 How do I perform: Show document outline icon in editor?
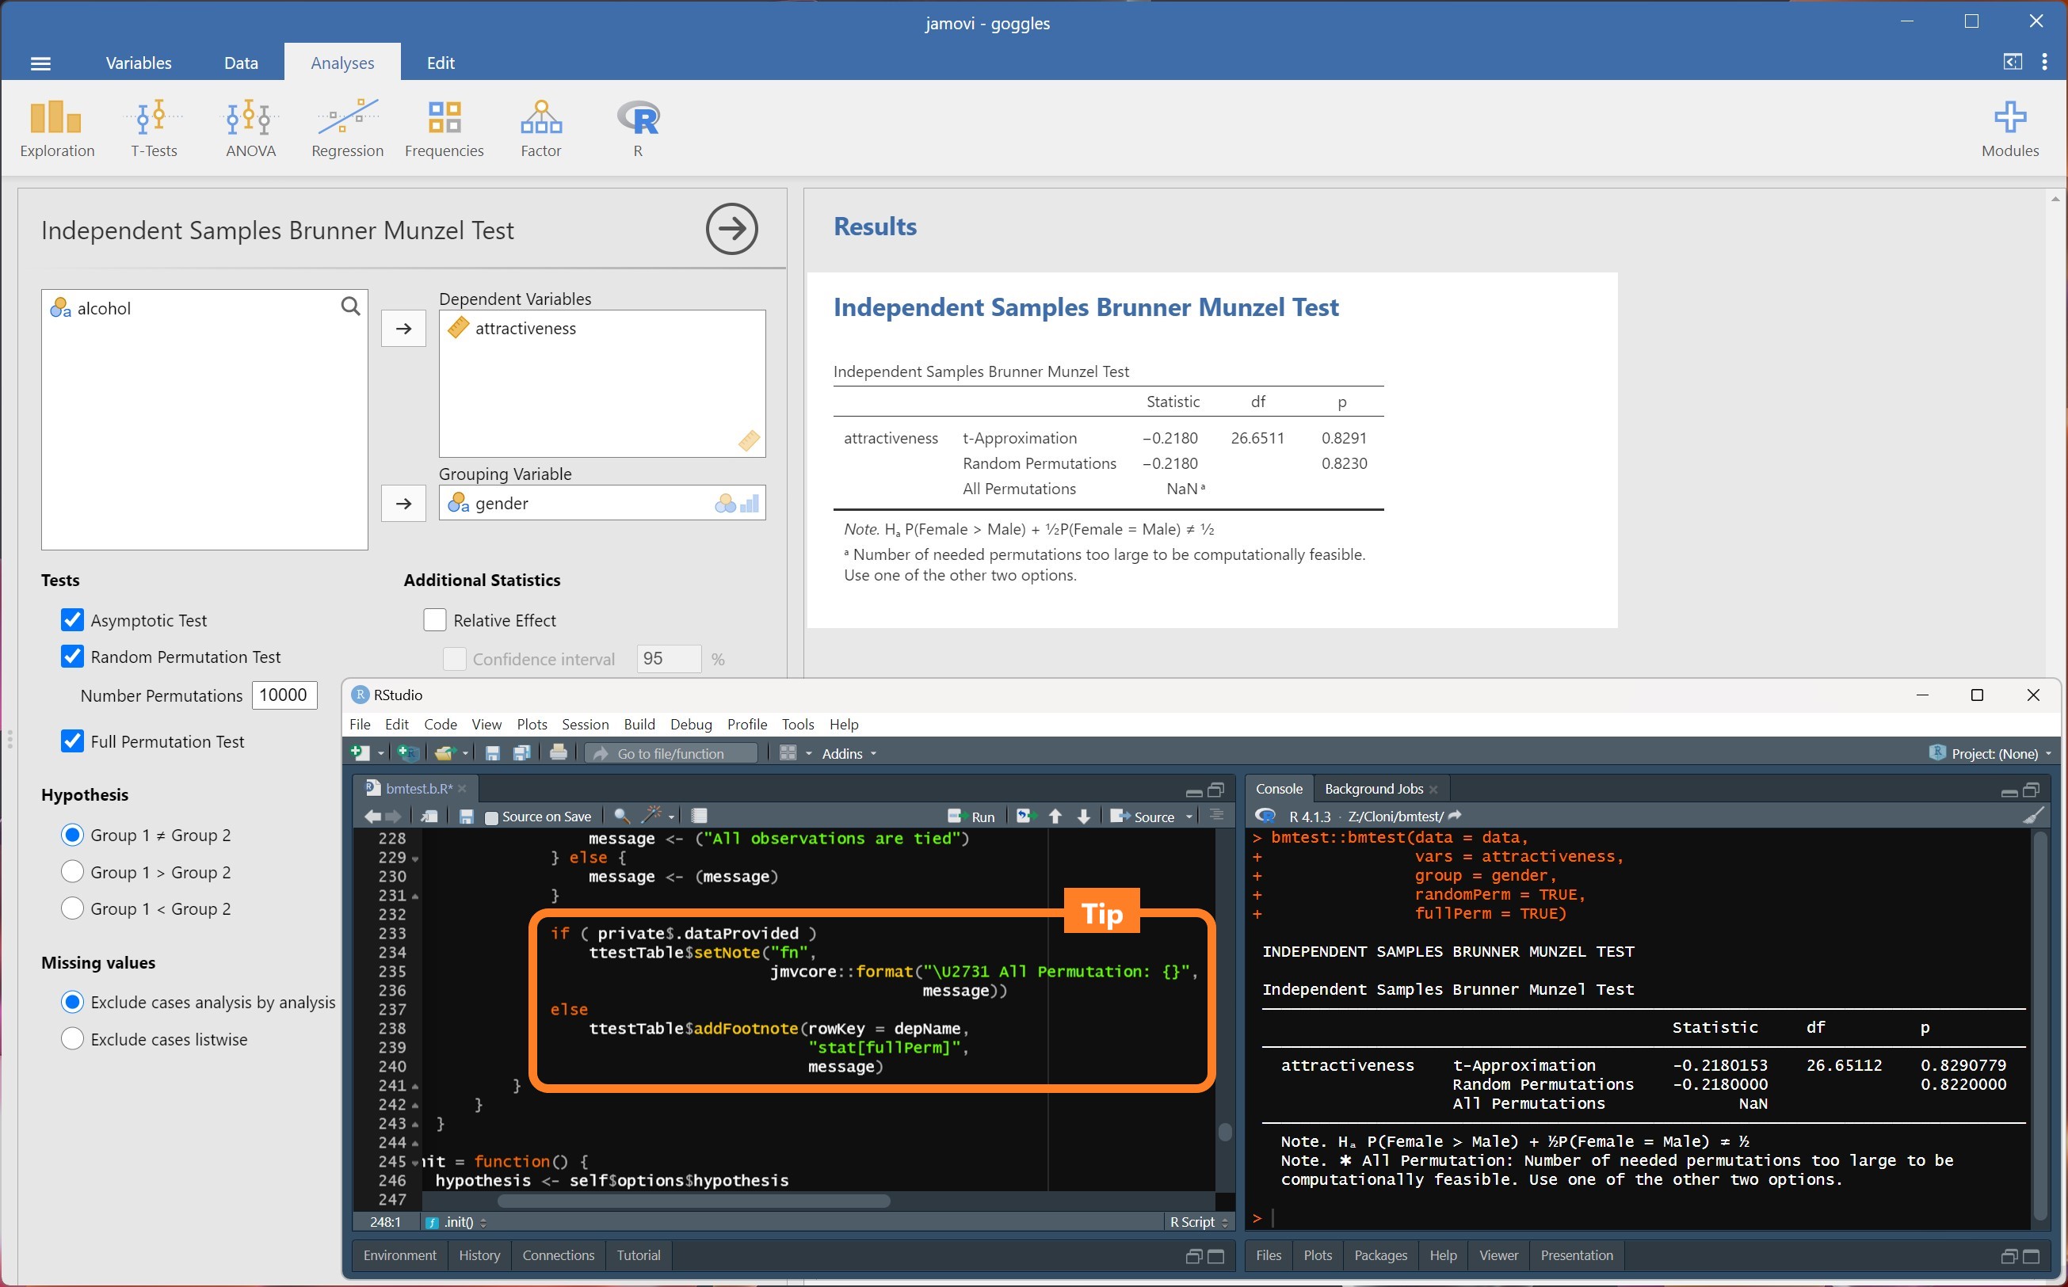(1216, 816)
